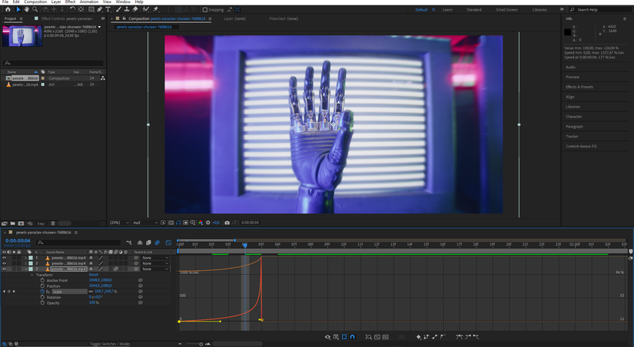Image resolution: width=634 pixels, height=347 pixels.
Task: Hide layer 2 using its eye icon
Action: coord(4,263)
